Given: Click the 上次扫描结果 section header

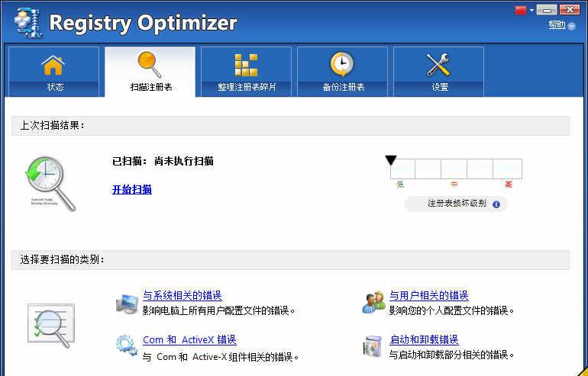Looking at the screenshot, I should [290, 126].
